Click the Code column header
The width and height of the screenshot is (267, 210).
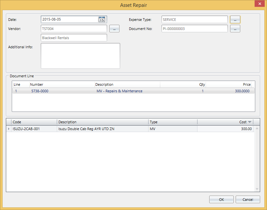[x=34, y=122]
